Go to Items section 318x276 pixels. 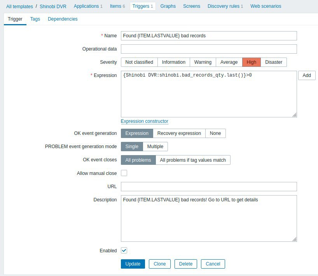[x=117, y=6]
